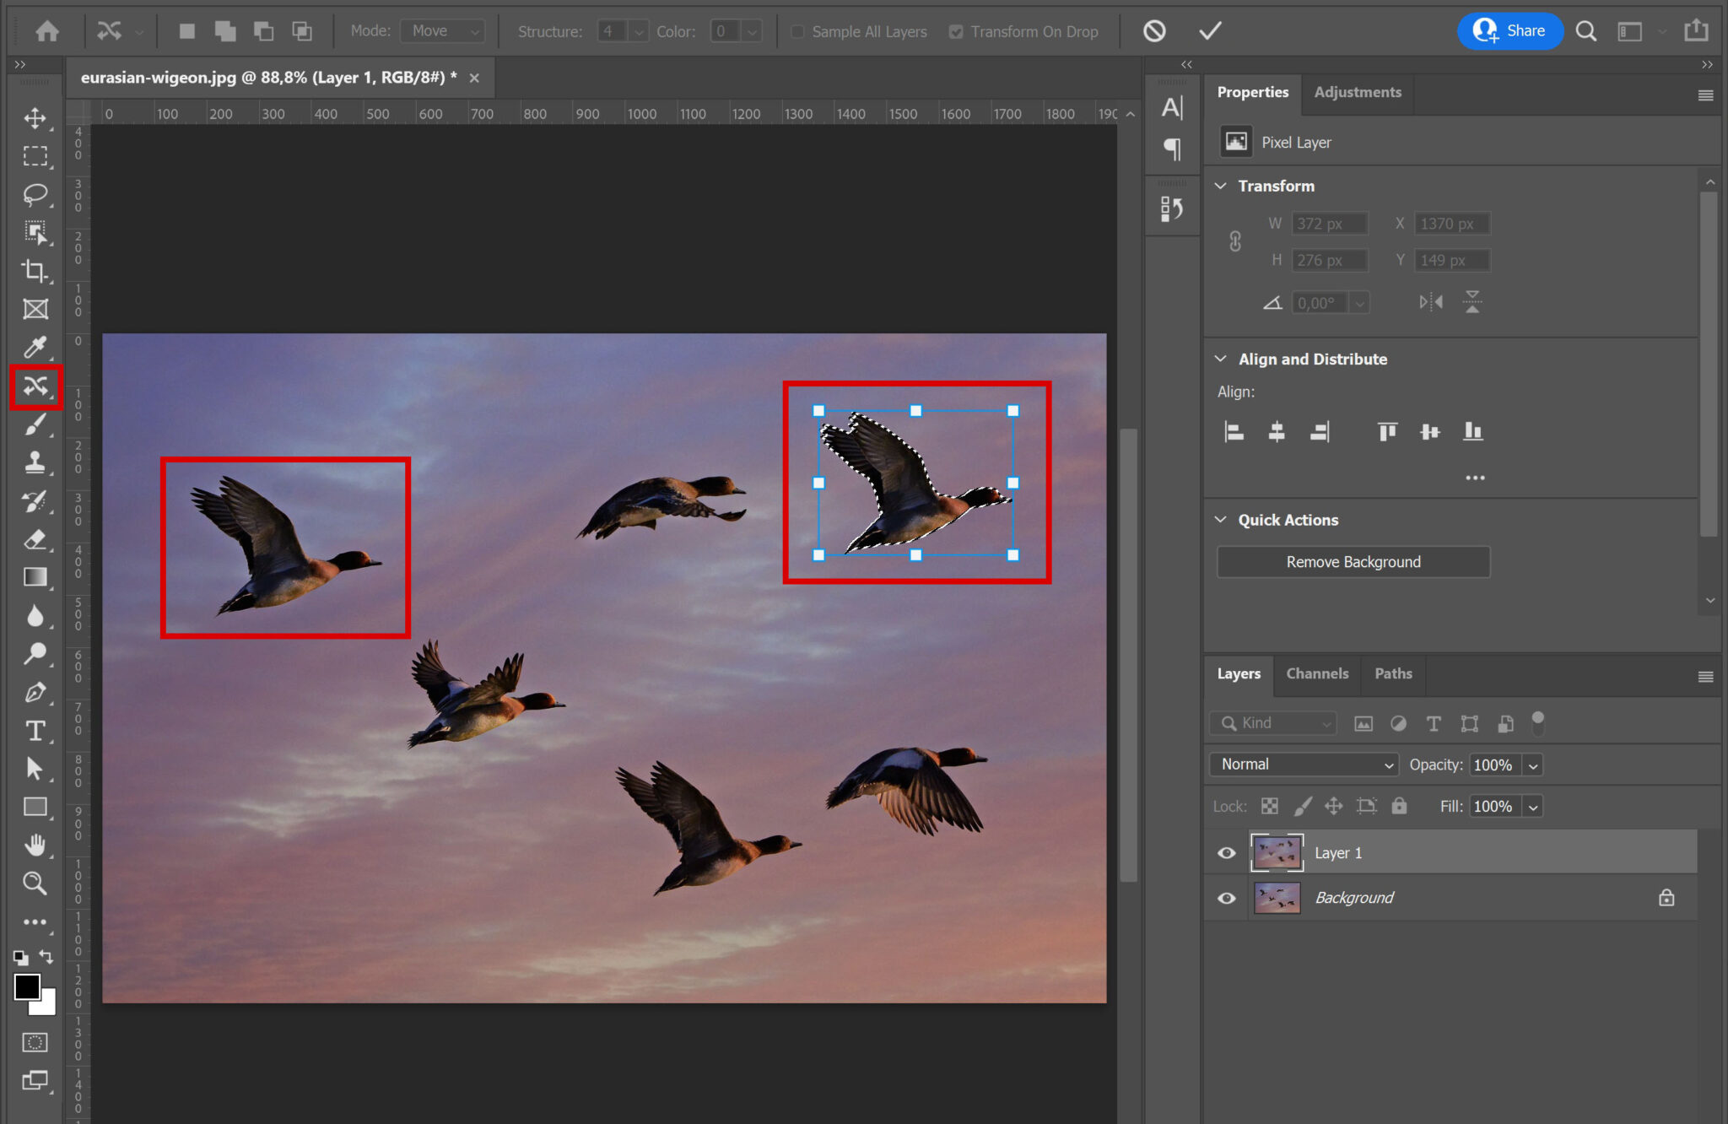Select the Crop tool
The width and height of the screenshot is (1728, 1124).
(35, 272)
